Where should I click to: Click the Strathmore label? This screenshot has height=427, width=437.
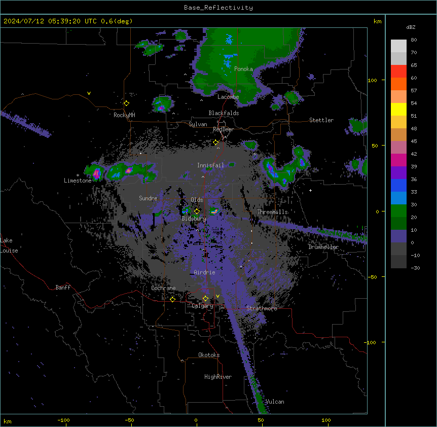pyautogui.click(x=262, y=308)
